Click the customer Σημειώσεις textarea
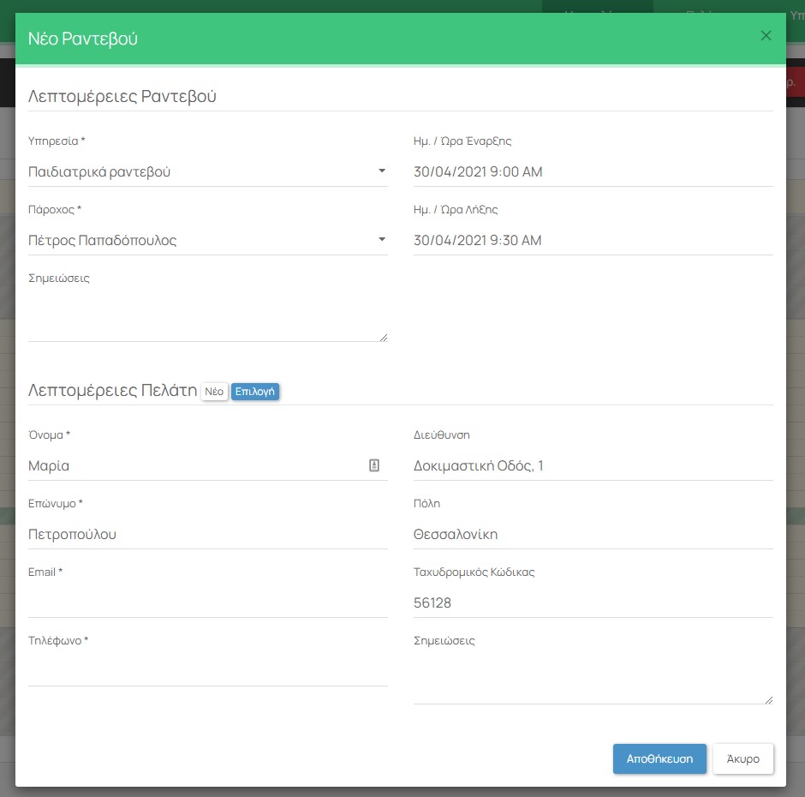Viewport: 805px width, 797px height. coord(593,680)
